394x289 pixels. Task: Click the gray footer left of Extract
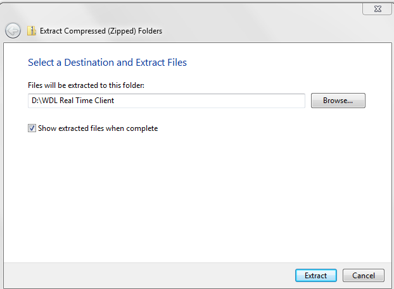click(146, 275)
